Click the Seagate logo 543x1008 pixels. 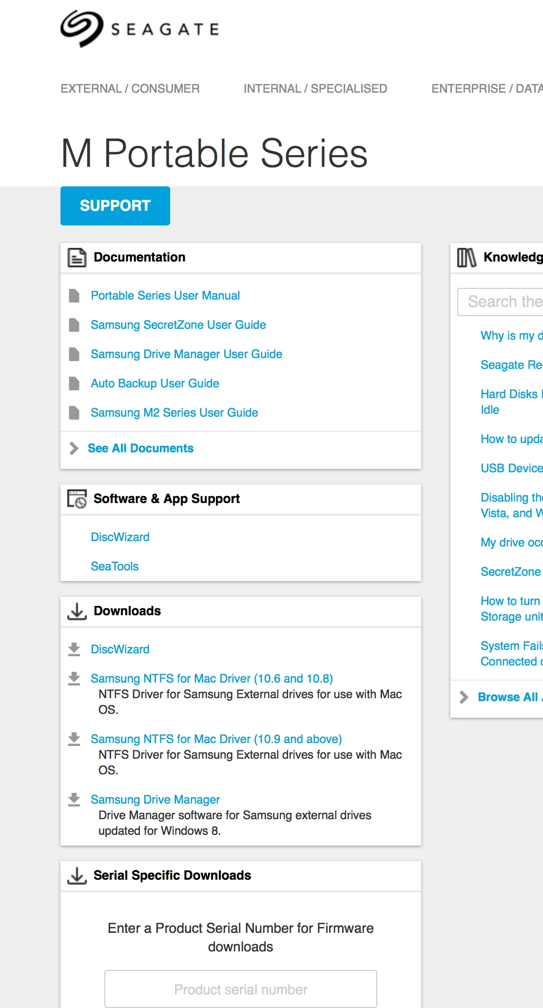140,29
